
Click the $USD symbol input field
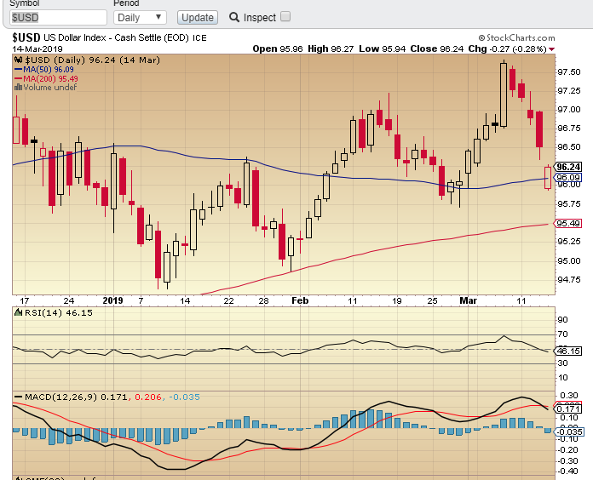(x=58, y=18)
